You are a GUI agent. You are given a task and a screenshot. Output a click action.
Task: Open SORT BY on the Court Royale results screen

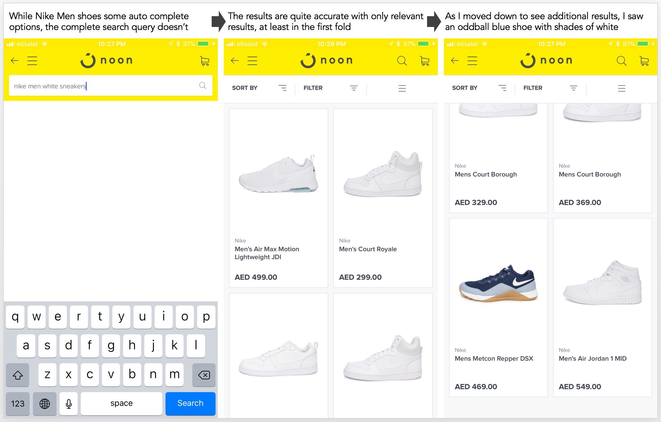click(x=259, y=88)
